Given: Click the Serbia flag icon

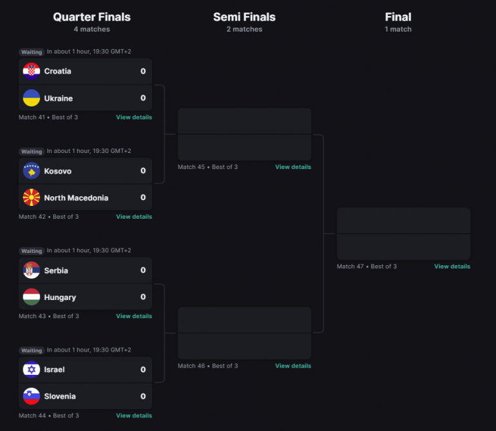Looking at the screenshot, I should point(32,270).
